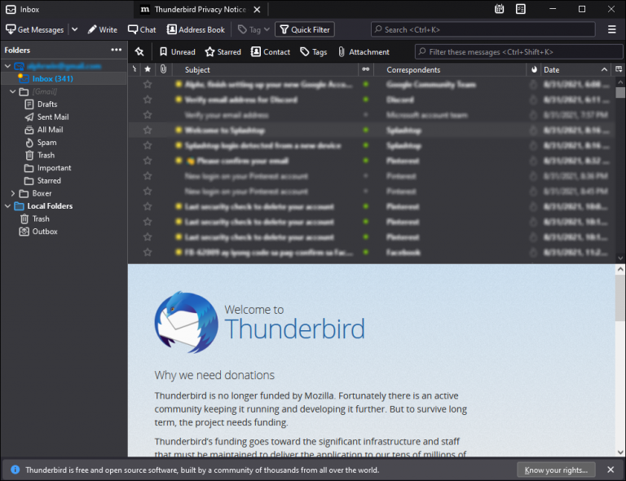The image size is (626, 481).
Task: Open the All Mail folder
Action: click(x=50, y=130)
